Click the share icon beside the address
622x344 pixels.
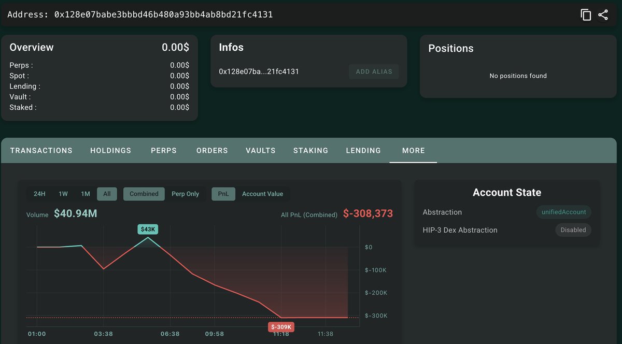tap(603, 15)
